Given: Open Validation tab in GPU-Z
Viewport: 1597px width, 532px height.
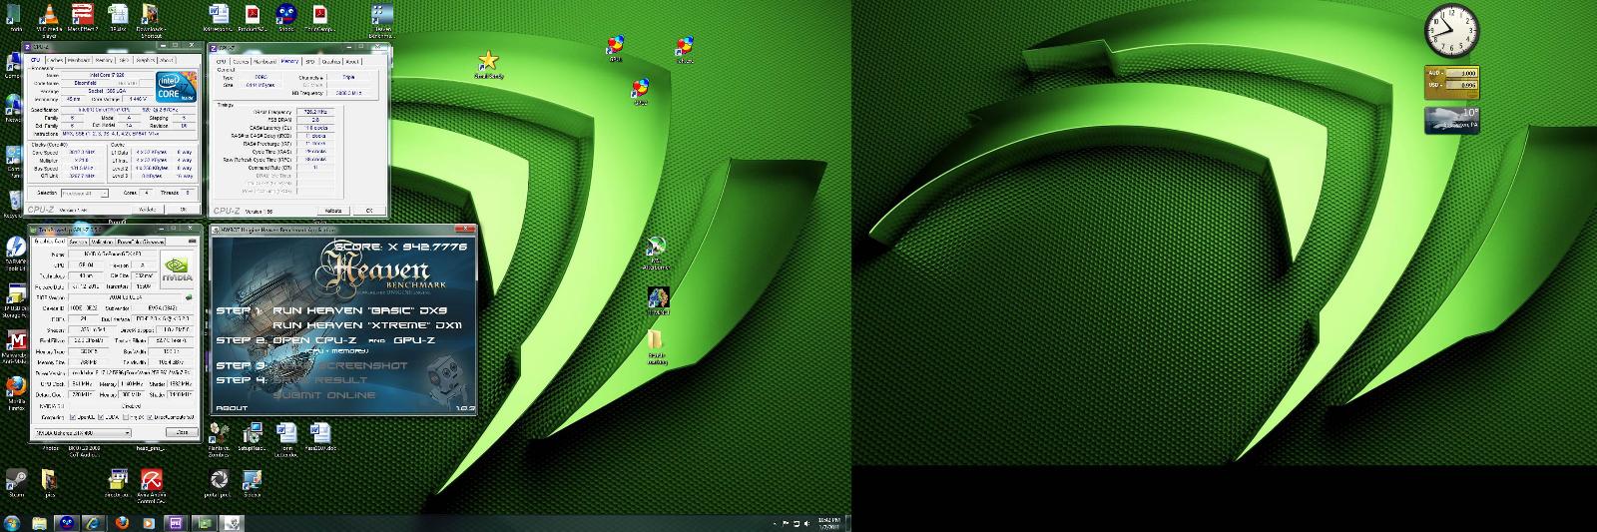Looking at the screenshot, I should (x=103, y=243).
